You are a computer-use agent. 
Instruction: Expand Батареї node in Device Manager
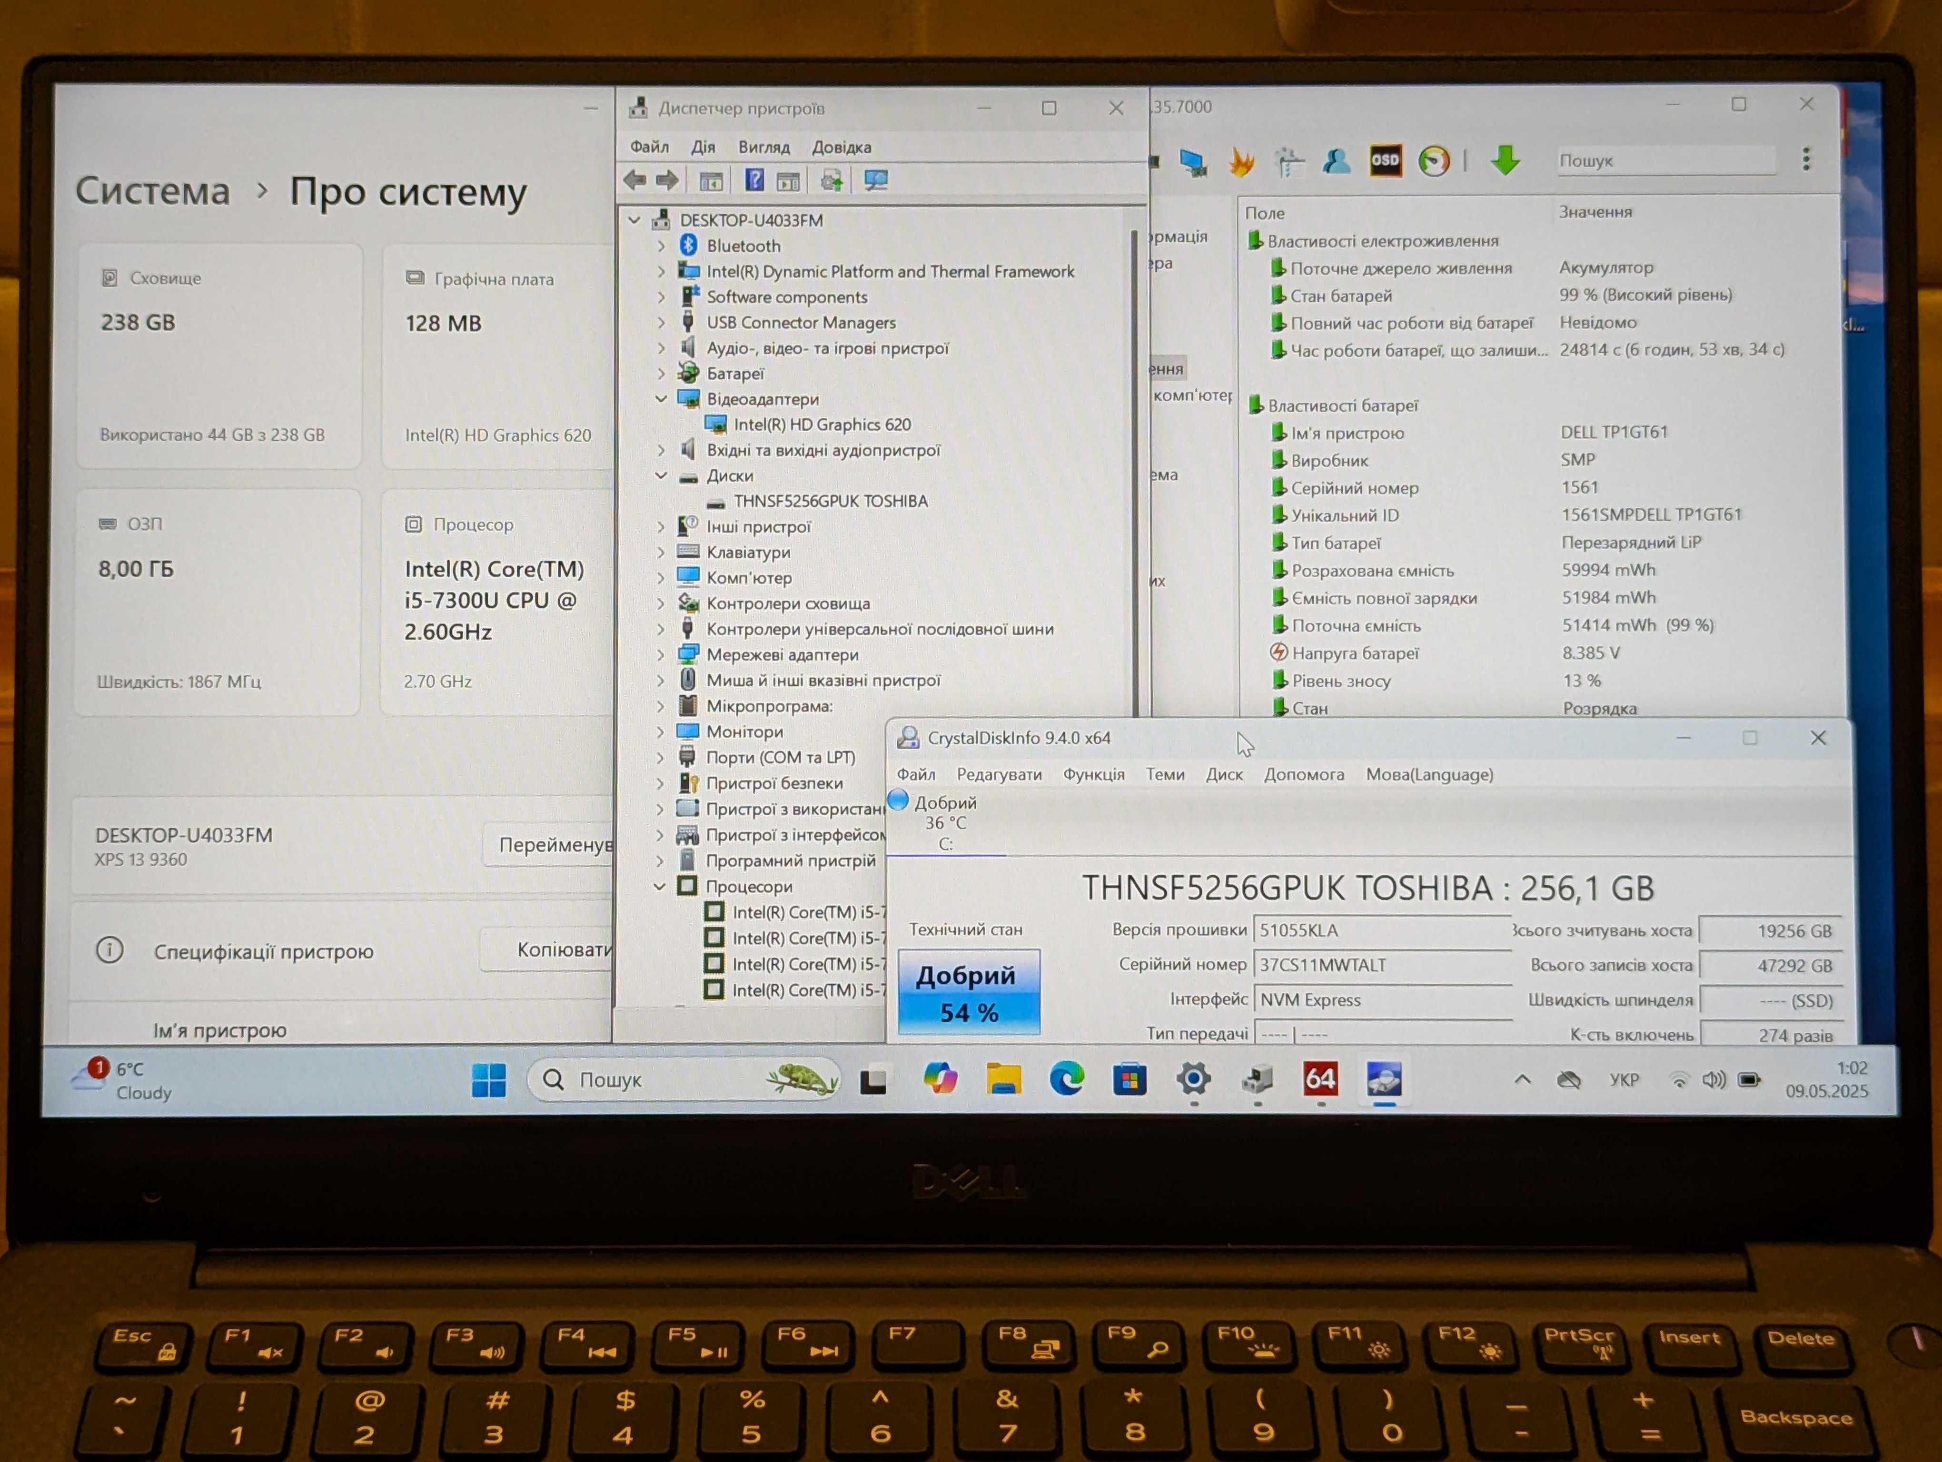click(x=661, y=374)
